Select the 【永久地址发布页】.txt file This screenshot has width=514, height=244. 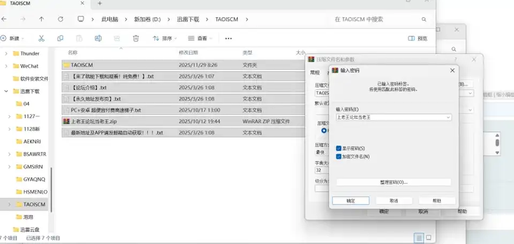184,99
